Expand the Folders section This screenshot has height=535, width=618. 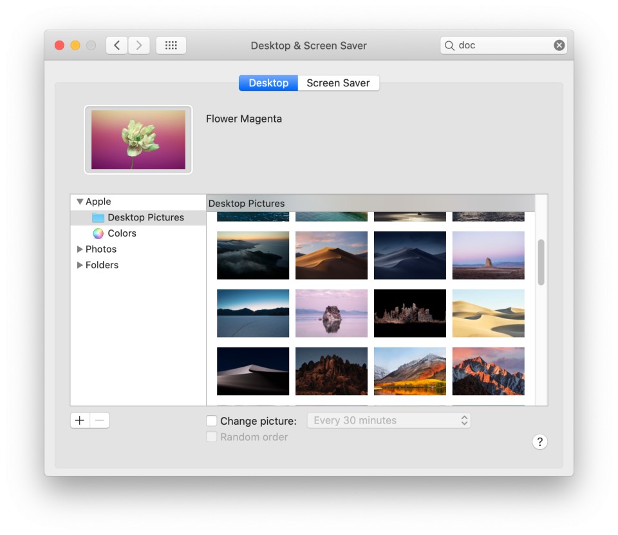coord(80,265)
